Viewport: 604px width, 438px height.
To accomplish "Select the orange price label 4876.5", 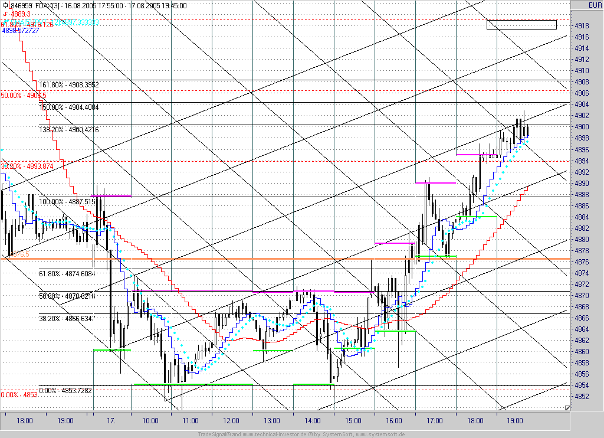I will tap(19, 254).
